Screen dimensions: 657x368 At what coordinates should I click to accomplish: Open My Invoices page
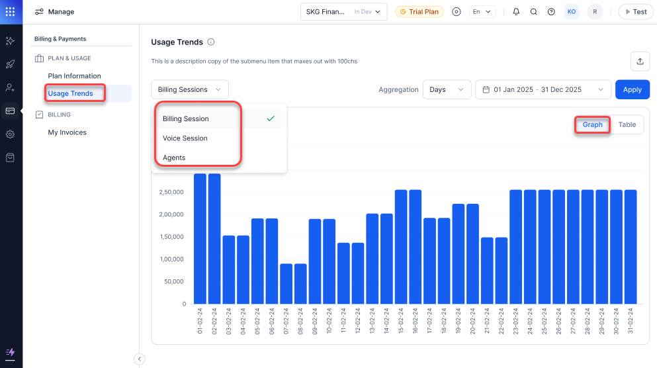(67, 132)
